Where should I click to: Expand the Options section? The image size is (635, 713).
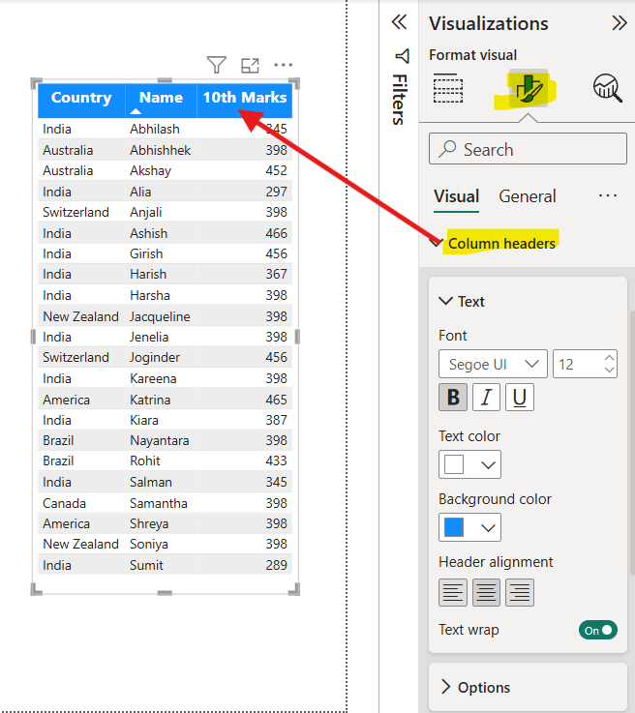446,687
